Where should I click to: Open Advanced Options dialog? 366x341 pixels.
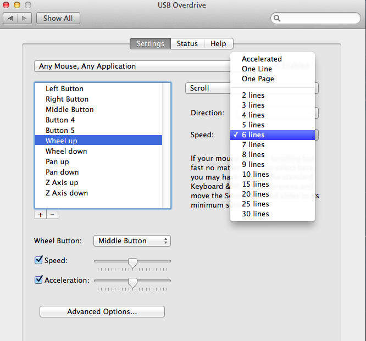pyautogui.click(x=102, y=311)
